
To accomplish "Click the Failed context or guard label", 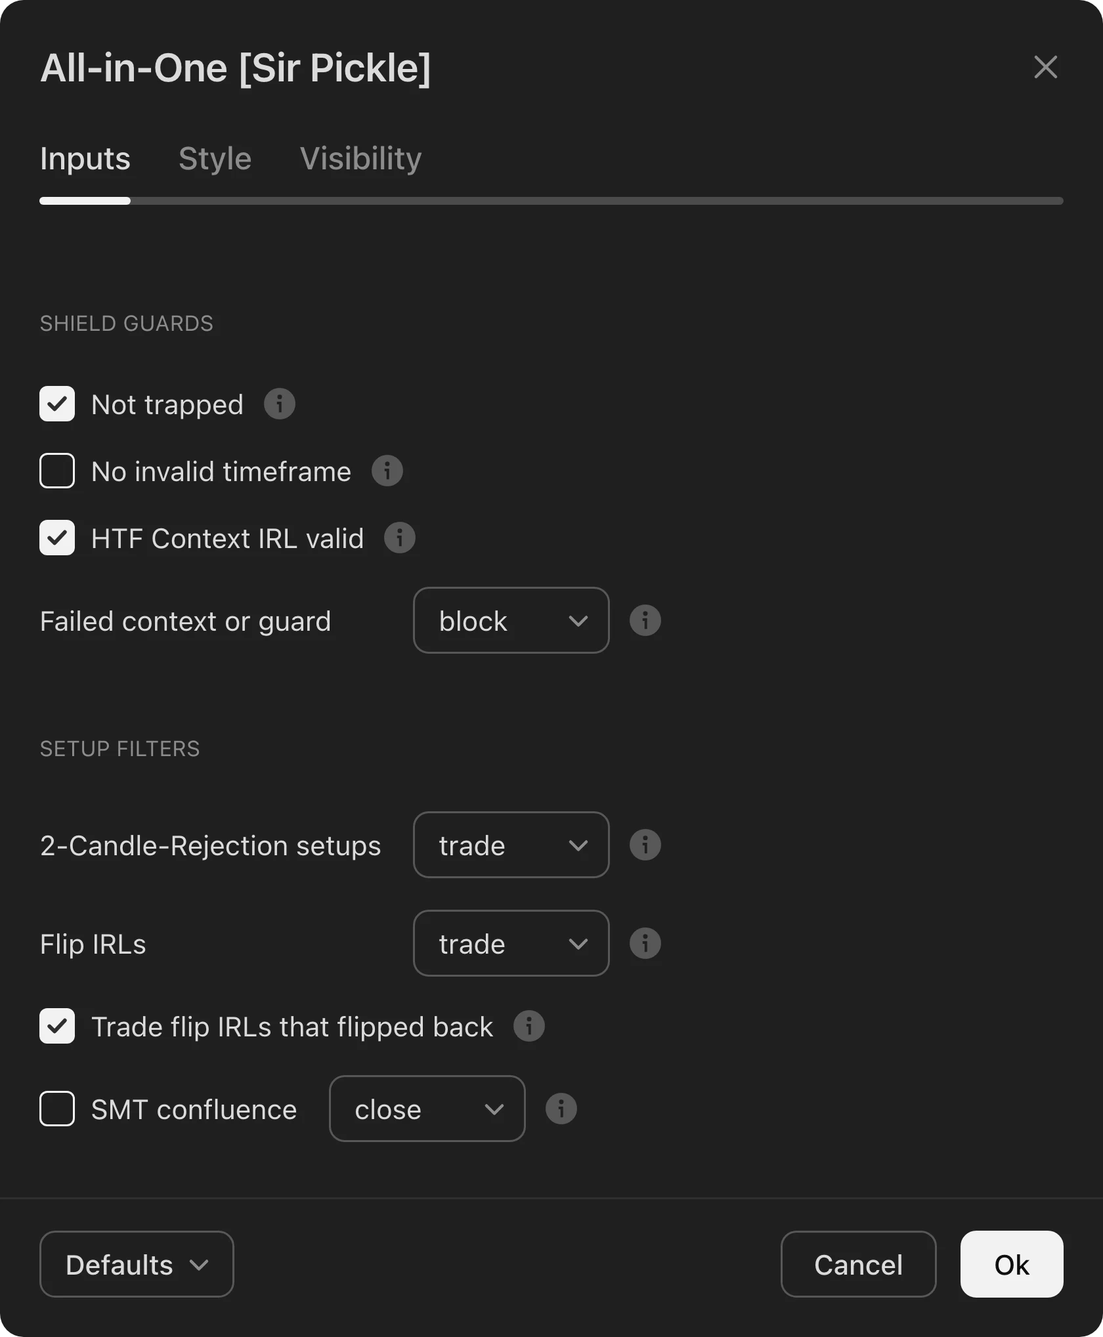I will 185,622.
